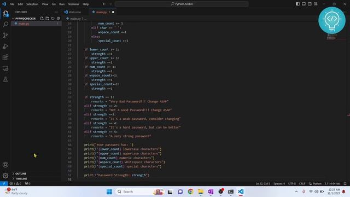
Task: Open the View menu
Action: [45, 4]
